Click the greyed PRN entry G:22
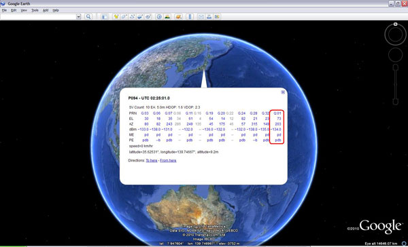The width and height of the screenshot is (408, 247). coord(230,113)
